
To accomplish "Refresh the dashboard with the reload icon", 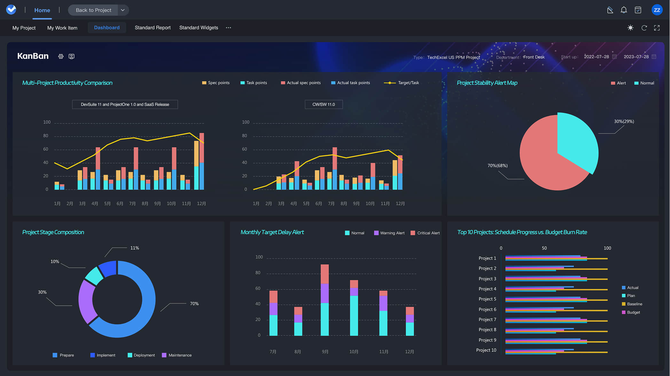I will click(x=644, y=28).
